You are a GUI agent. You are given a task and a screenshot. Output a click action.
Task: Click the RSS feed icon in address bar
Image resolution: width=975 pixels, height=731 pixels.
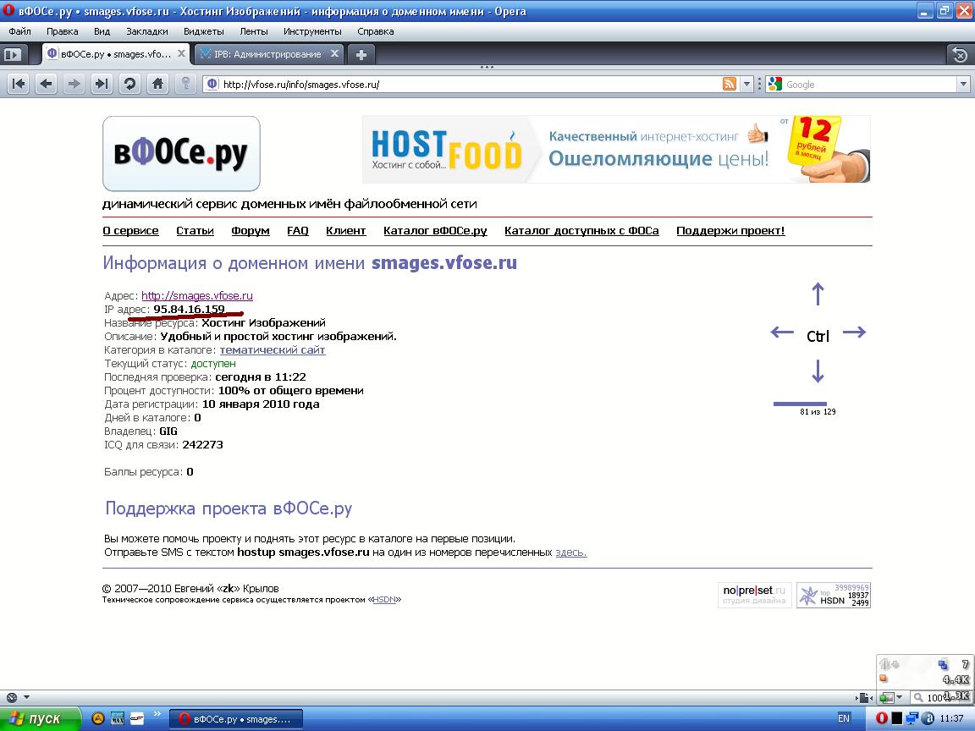729,84
